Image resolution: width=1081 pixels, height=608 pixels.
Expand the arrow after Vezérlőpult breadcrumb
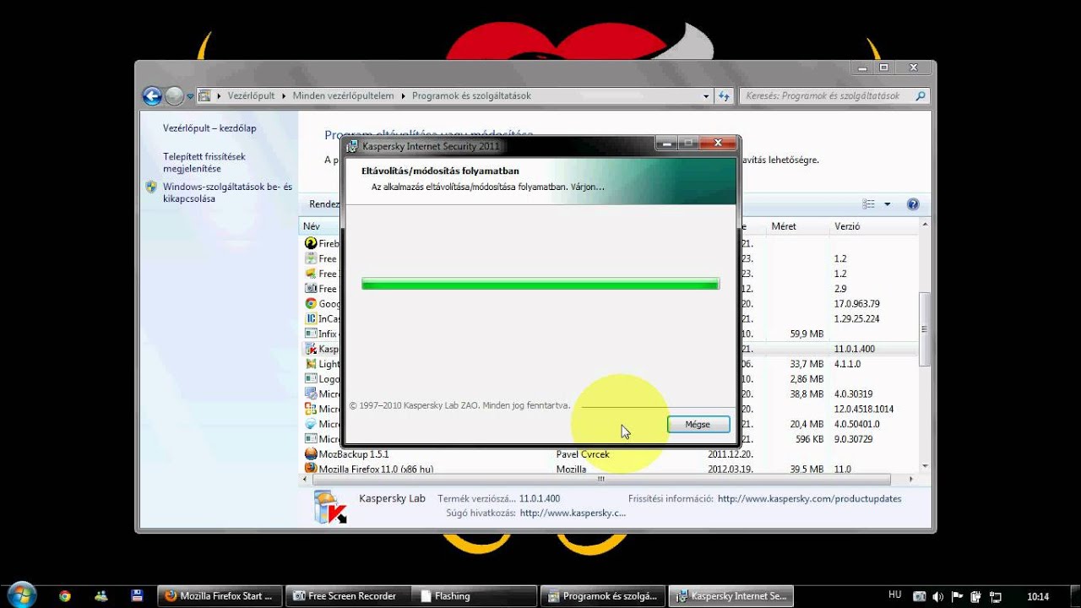(284, 96)
